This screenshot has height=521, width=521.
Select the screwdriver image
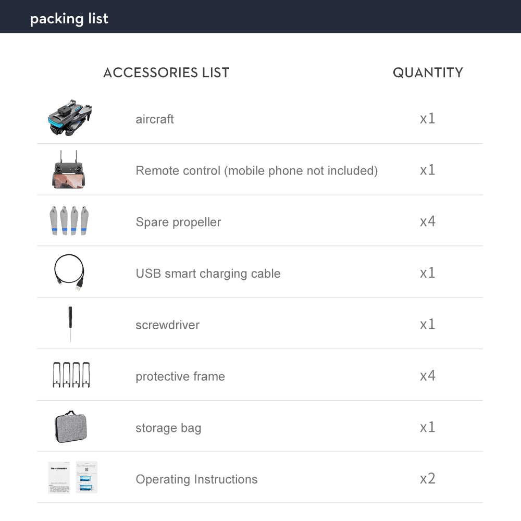coord(70,324)
